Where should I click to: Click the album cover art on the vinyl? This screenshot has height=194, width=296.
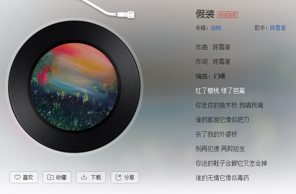click(x=74, y=87)
